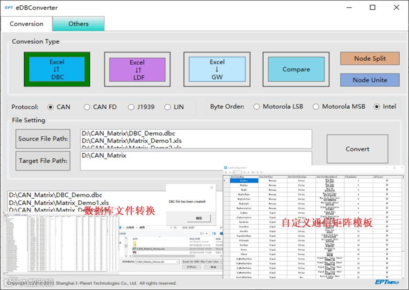Click the Node Unite button

point(370,80)
